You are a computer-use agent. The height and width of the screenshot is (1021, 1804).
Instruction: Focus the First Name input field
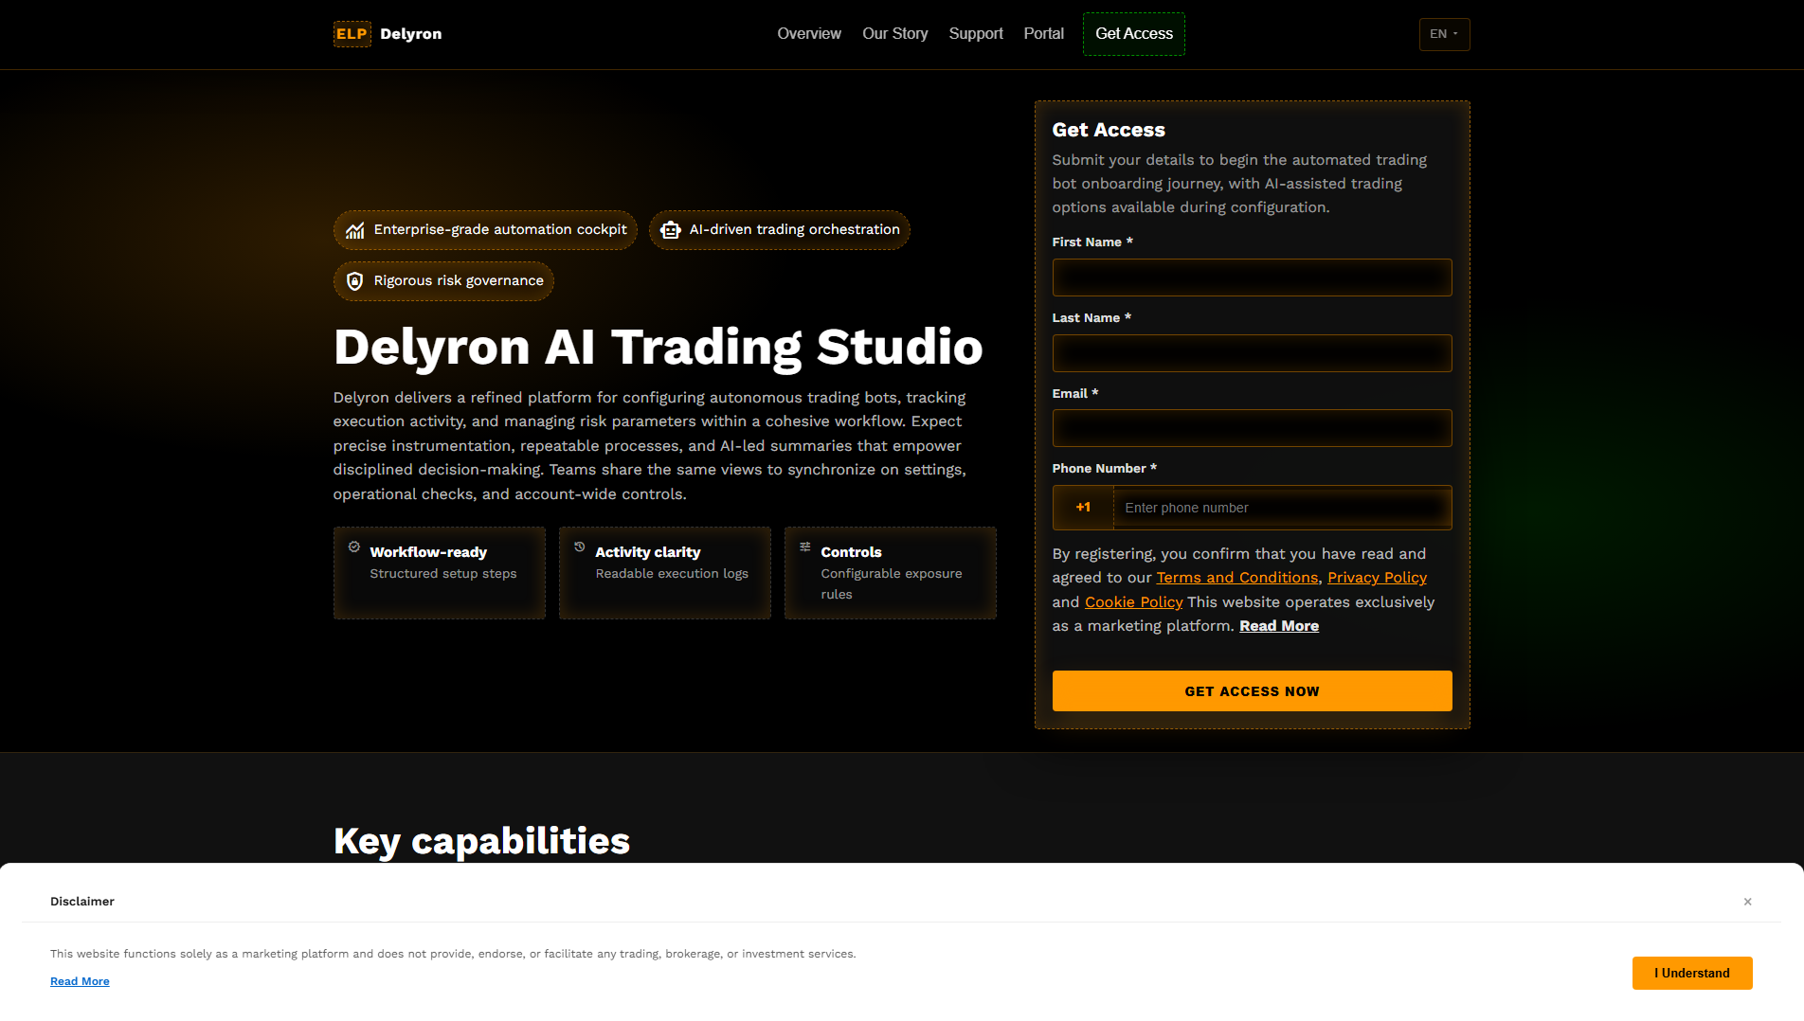coord(1252,278)
